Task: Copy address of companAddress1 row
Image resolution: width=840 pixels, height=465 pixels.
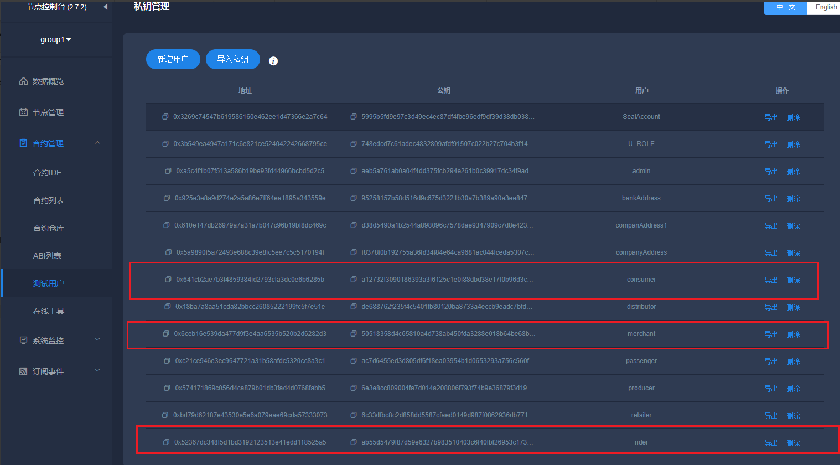Action: pyautogui.click(x=166, y=225)
